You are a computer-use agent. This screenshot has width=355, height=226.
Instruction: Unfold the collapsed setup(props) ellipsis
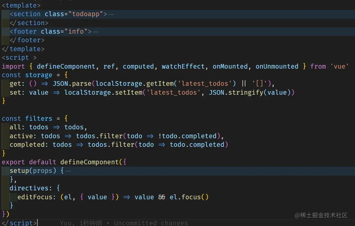click(x=68, y=171)
